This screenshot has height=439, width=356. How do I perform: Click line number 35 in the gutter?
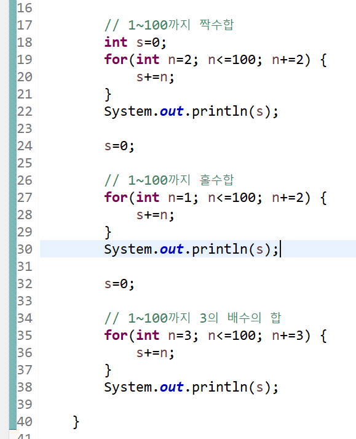(x=25, y=336)
